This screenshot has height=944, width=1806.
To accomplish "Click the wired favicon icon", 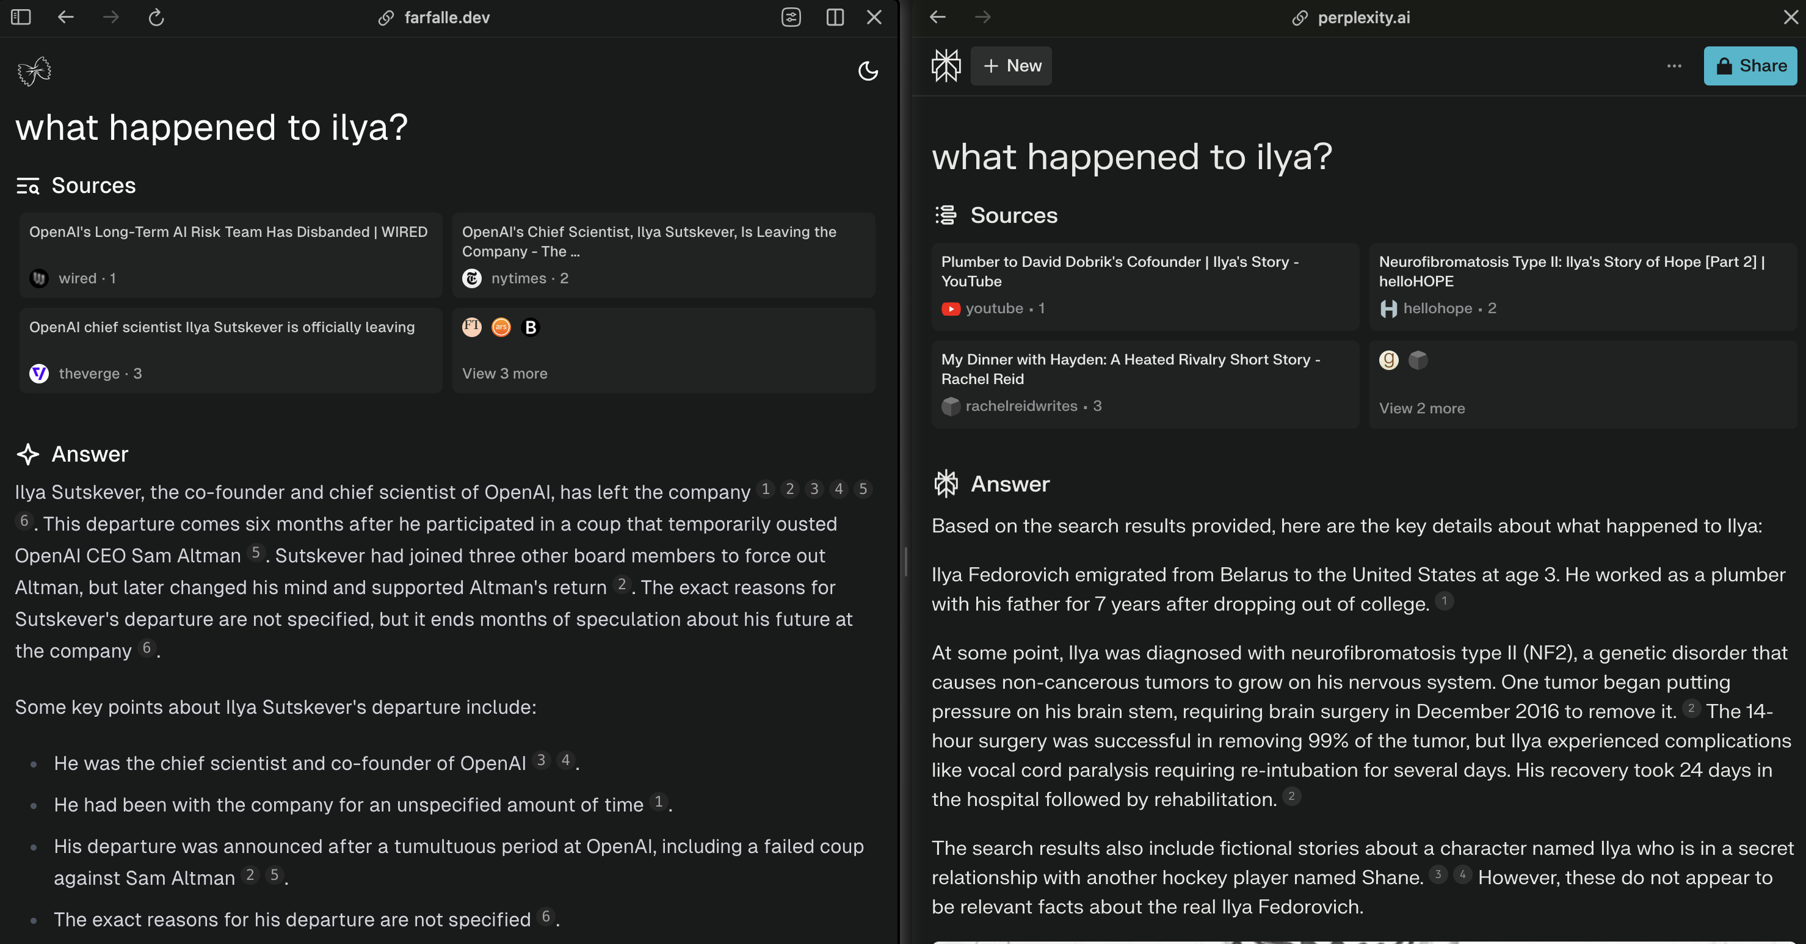I will (x=39, y=278).
